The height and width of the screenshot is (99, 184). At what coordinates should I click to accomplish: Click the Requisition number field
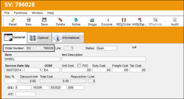(78, 81)
